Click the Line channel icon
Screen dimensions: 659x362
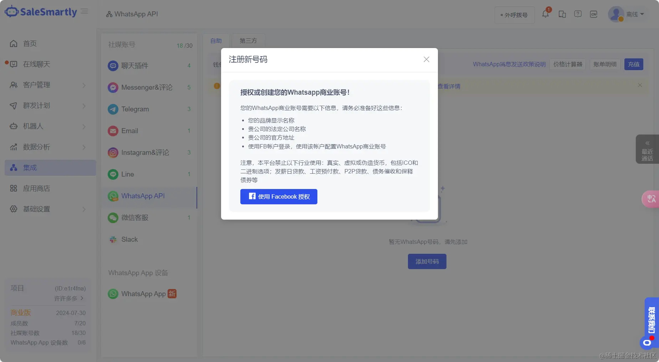[113, 174]
